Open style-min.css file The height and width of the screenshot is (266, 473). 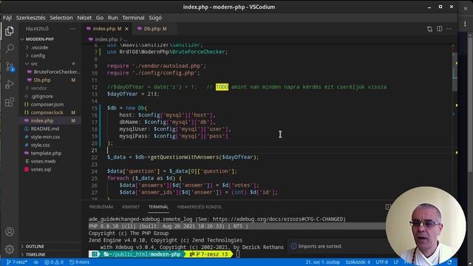[45, 137]
